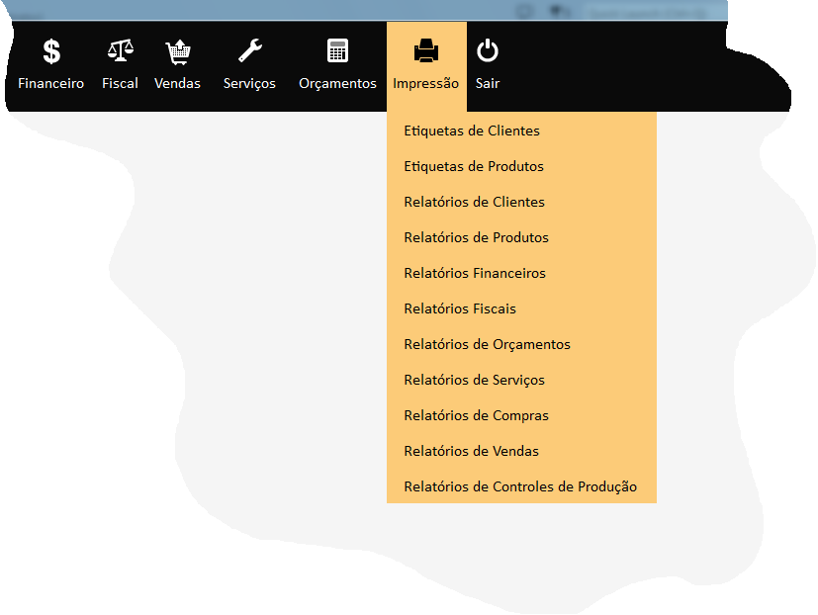Choose Relatórios de Compras

pos(476,415)
